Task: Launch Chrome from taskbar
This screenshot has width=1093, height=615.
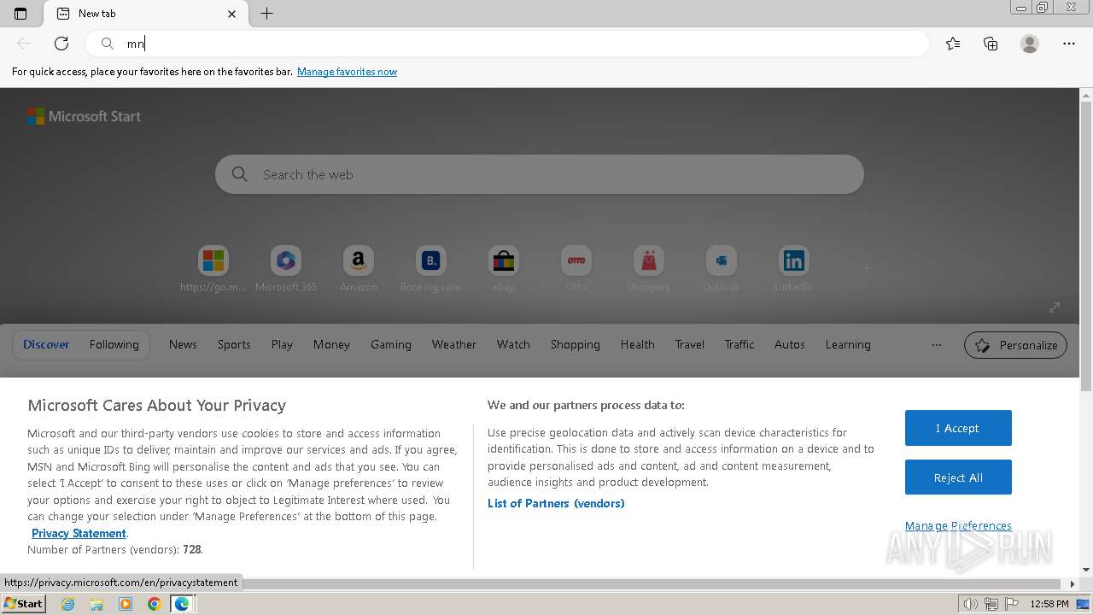Action: tap(154, 604)
